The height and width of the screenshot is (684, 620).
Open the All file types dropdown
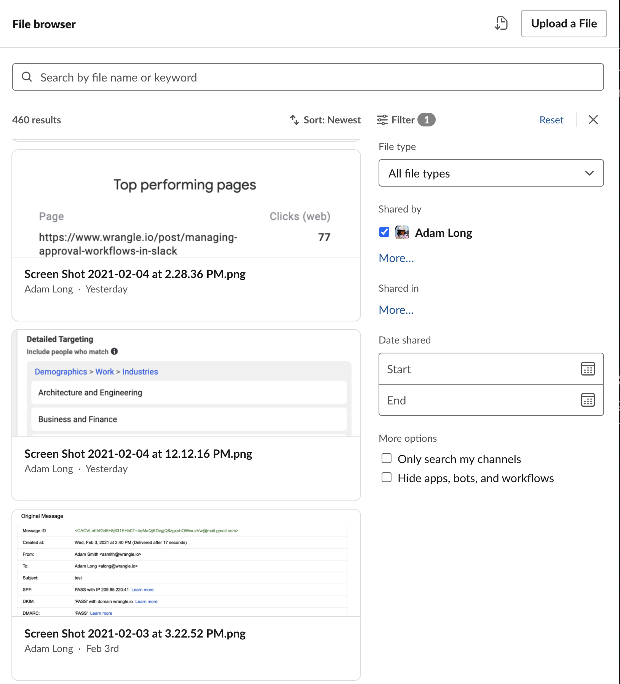(x=491, y=173)
